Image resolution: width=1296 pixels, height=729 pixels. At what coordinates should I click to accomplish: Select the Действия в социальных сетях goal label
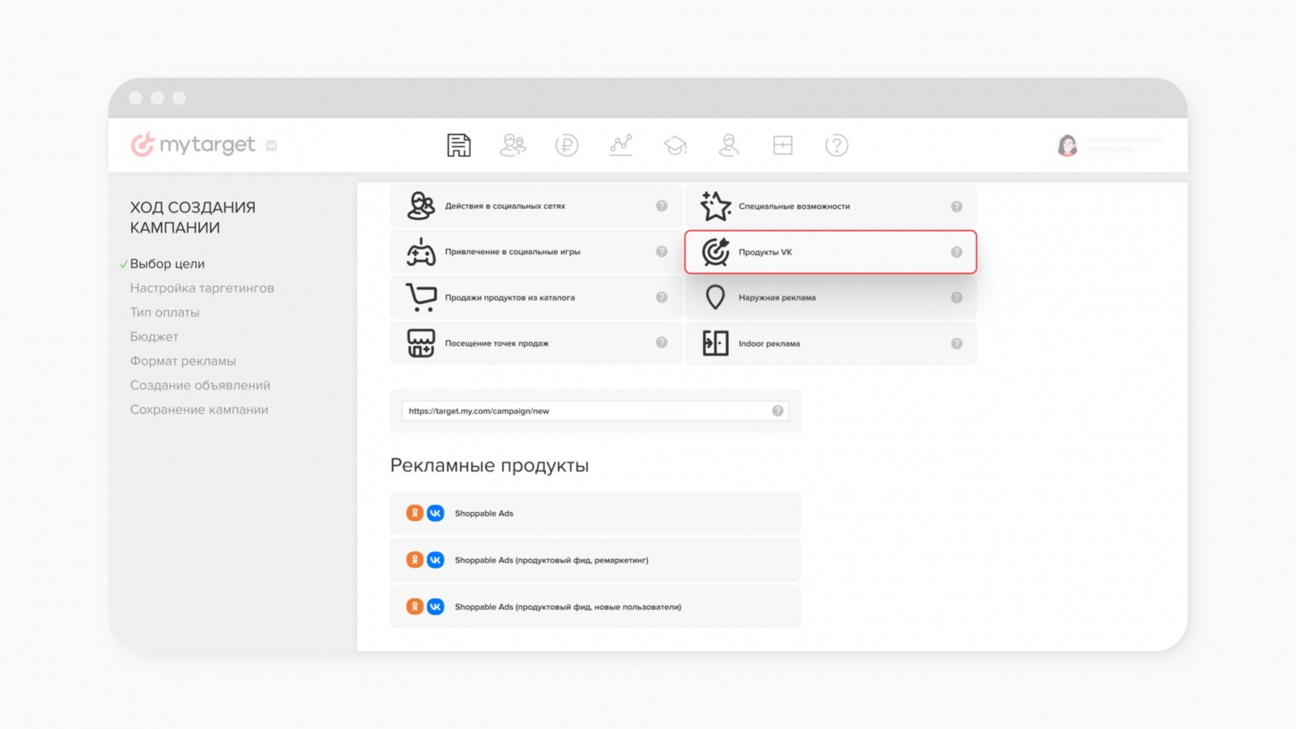pos(505,206)
